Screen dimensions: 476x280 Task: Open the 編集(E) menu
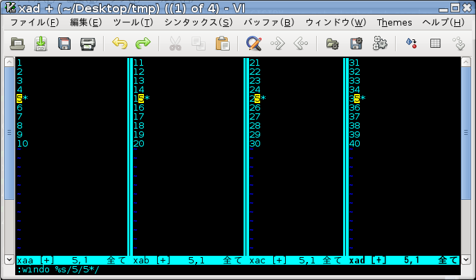pyautogui.click(x=86, y=22)
